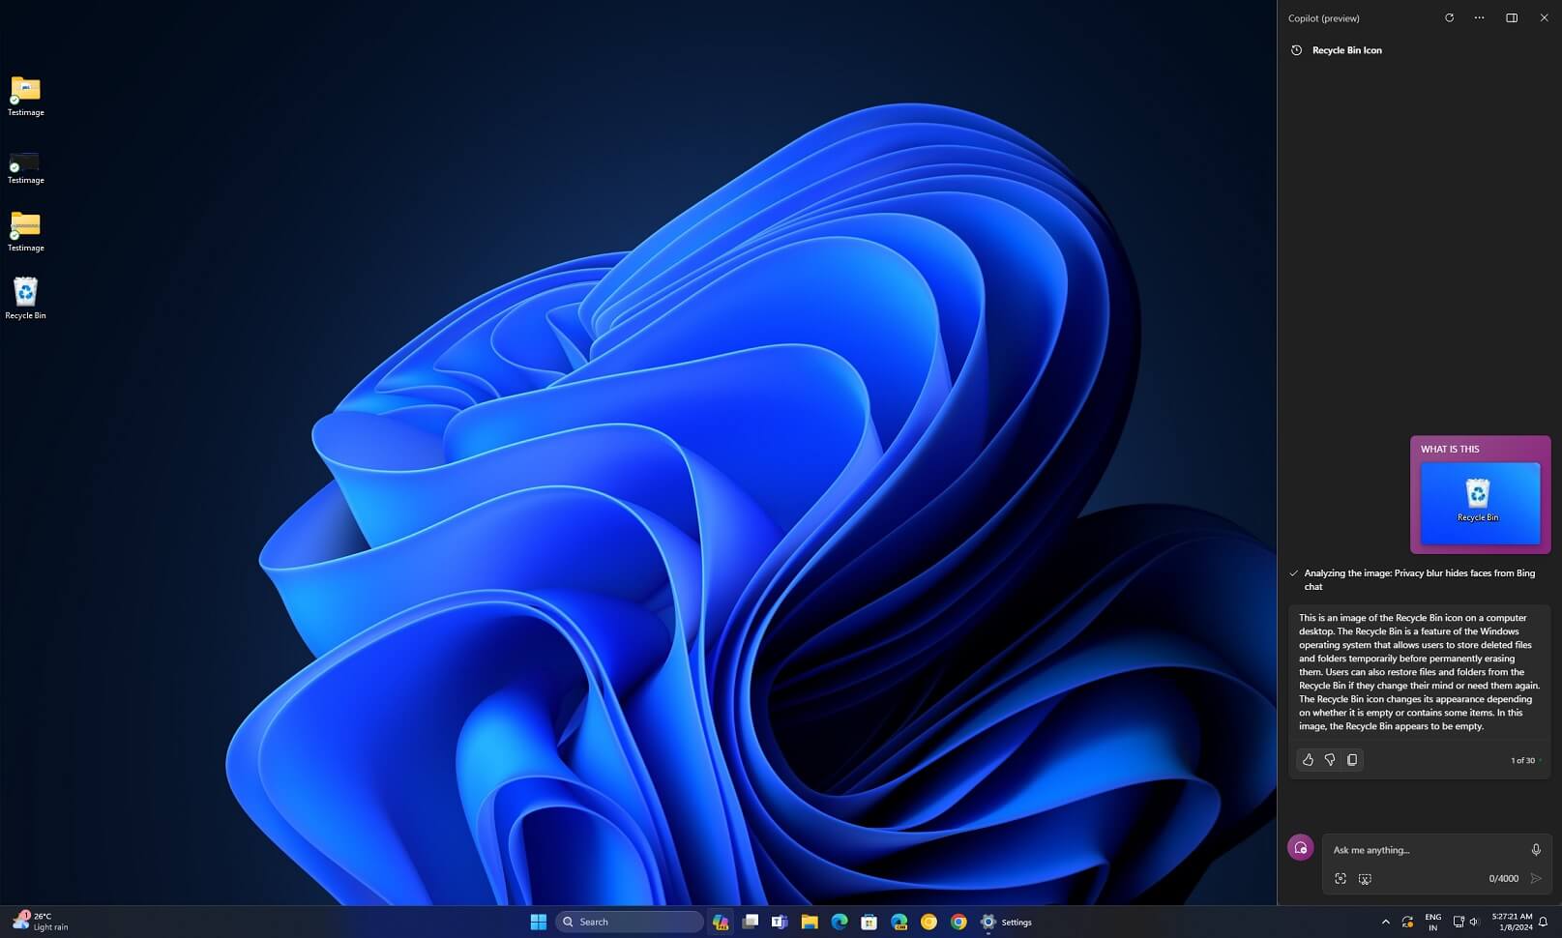Give the Copilot response a thumbs down
Screen dimensions: 1562x938
coord(1330,760)
